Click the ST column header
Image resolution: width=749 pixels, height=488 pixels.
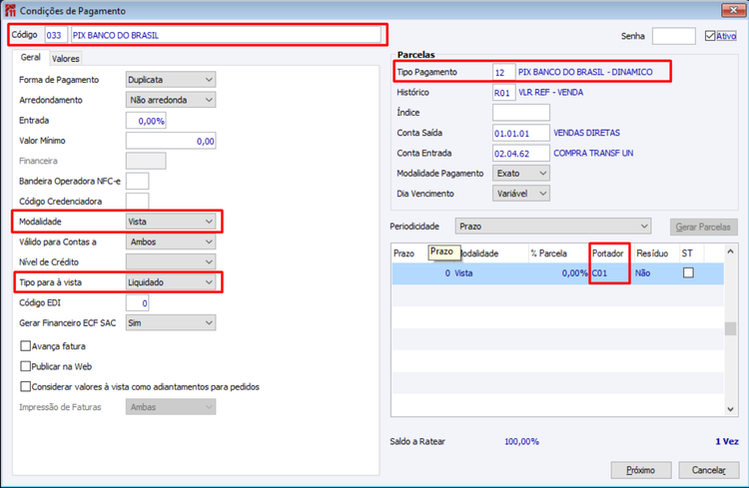pyautogui.click(x=691, y=253)
